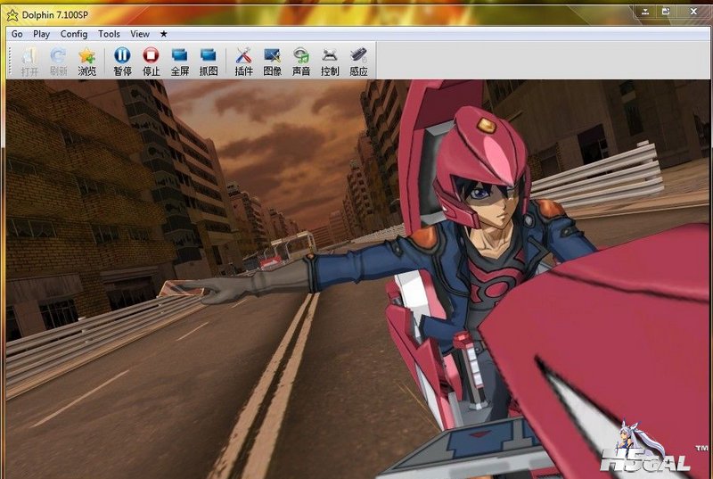Maximize the Dolphin window
This screenshot has width=713, height=479.
pyautogui.click(x=666, y=12)
